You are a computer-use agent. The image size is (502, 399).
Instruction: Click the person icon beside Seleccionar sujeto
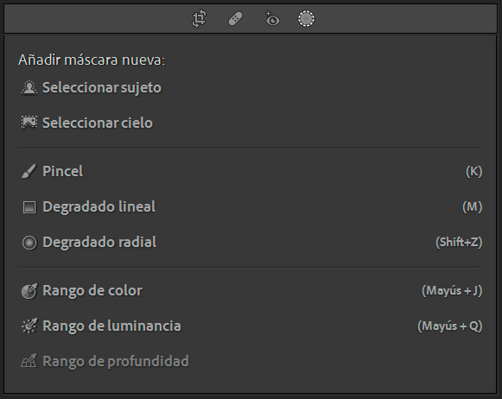pos(29,88)
